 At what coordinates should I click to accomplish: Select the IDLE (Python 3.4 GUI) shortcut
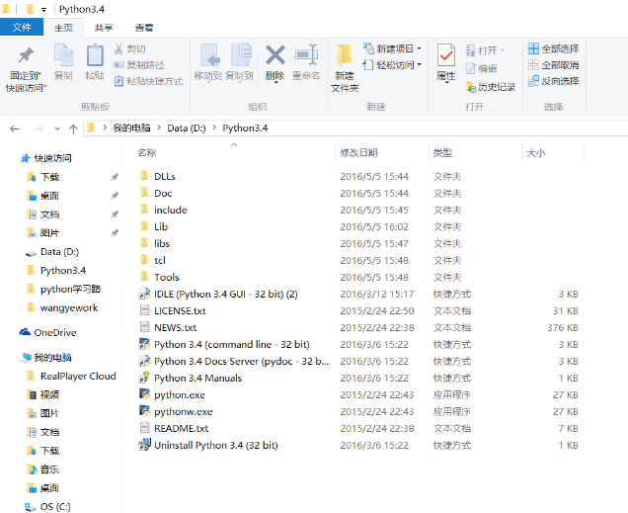click(225, 294)
